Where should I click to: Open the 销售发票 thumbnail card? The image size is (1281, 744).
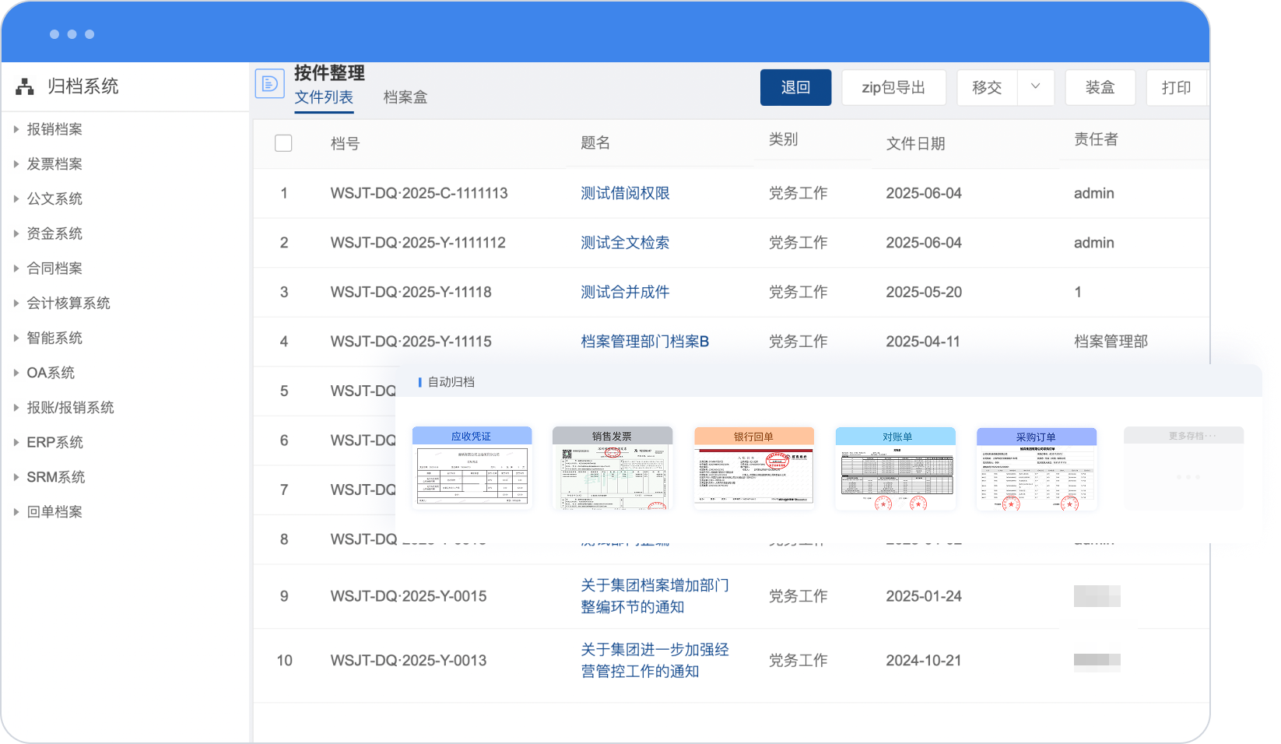[612, 468]
